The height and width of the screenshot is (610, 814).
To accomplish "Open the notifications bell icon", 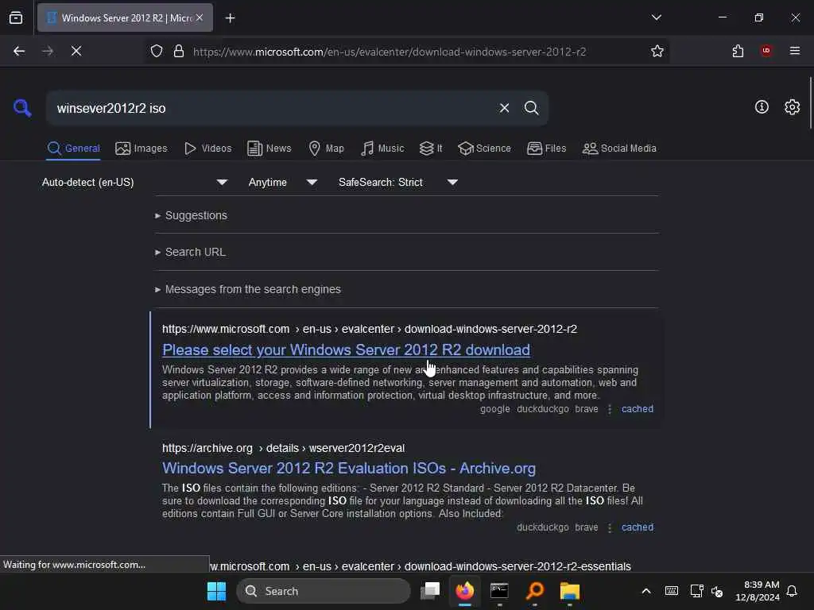I will click(x=792, y=591).
